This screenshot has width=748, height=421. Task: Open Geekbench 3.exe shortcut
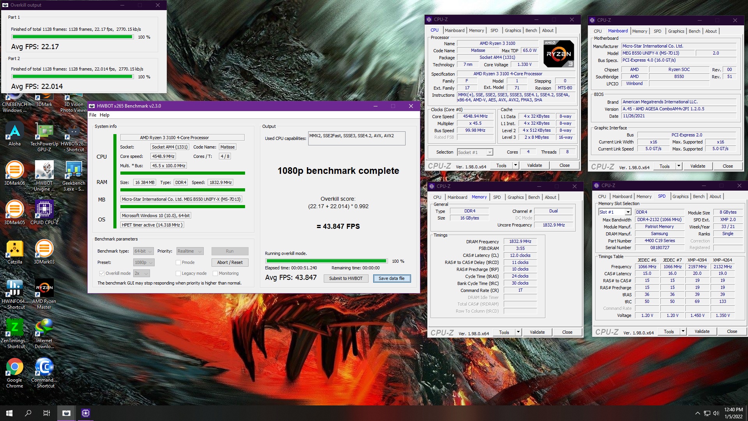[x=74, y=176]
